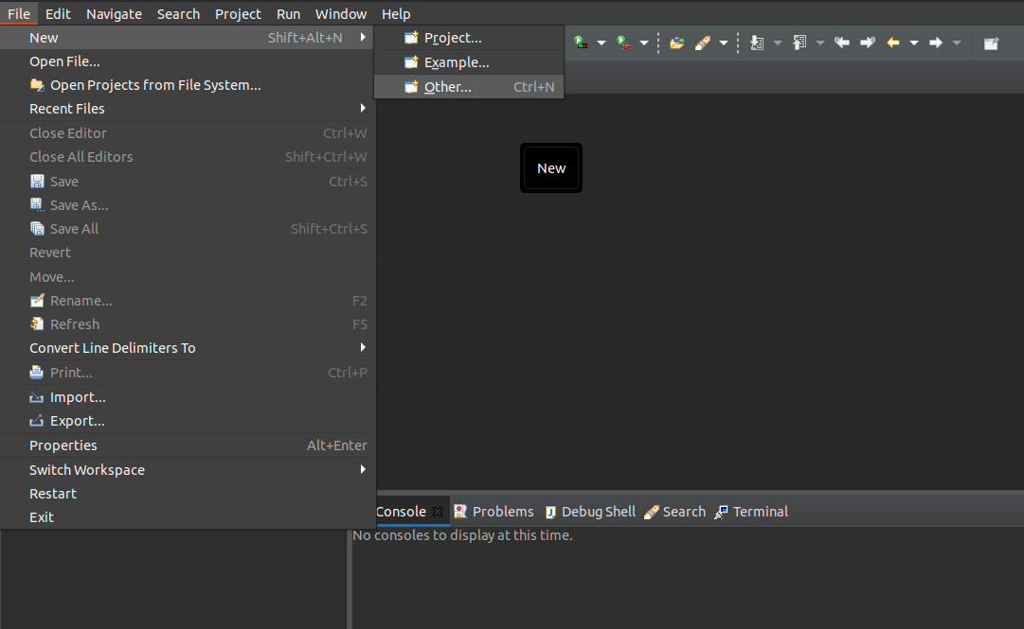Click the Search toolbar icon
1024x629 pixels.
point(703,42)
